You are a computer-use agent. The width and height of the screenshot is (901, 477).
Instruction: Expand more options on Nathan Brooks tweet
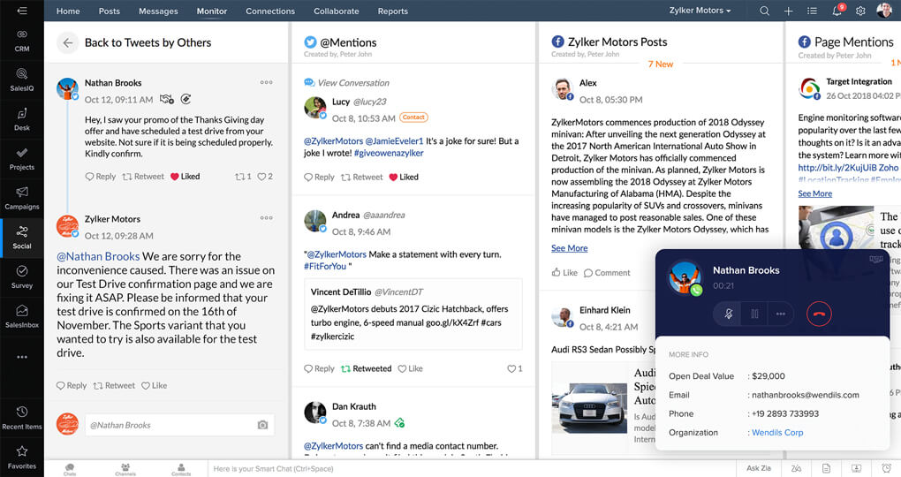266,83
